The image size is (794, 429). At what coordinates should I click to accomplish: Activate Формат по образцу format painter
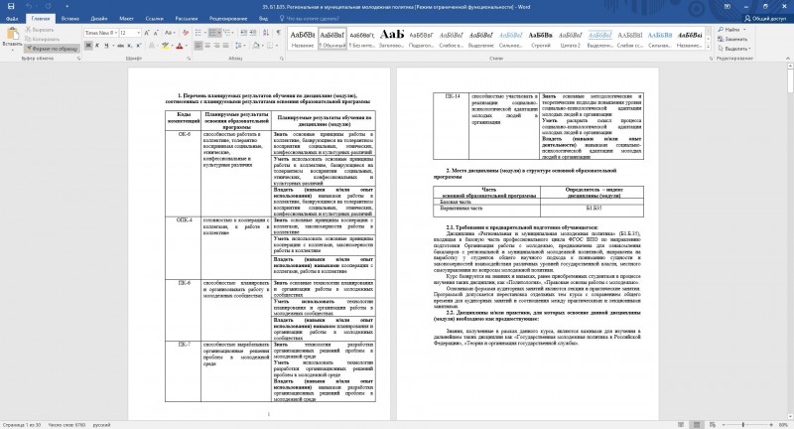(x=52, y=49)
